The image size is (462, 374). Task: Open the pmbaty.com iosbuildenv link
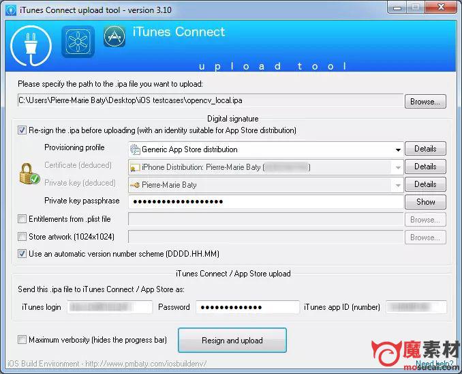146,364
